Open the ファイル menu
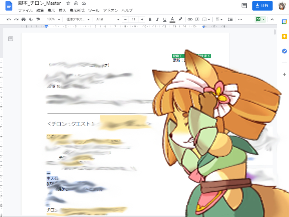This screenshot has height=217, width=289. coord(25,11)
